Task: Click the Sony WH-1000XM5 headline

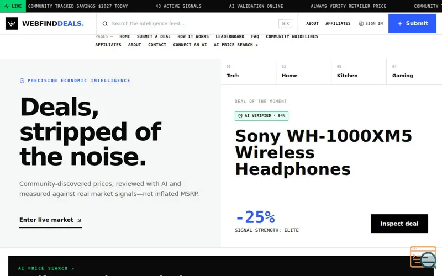Action: pyautogui.click(x=323, y=152)
